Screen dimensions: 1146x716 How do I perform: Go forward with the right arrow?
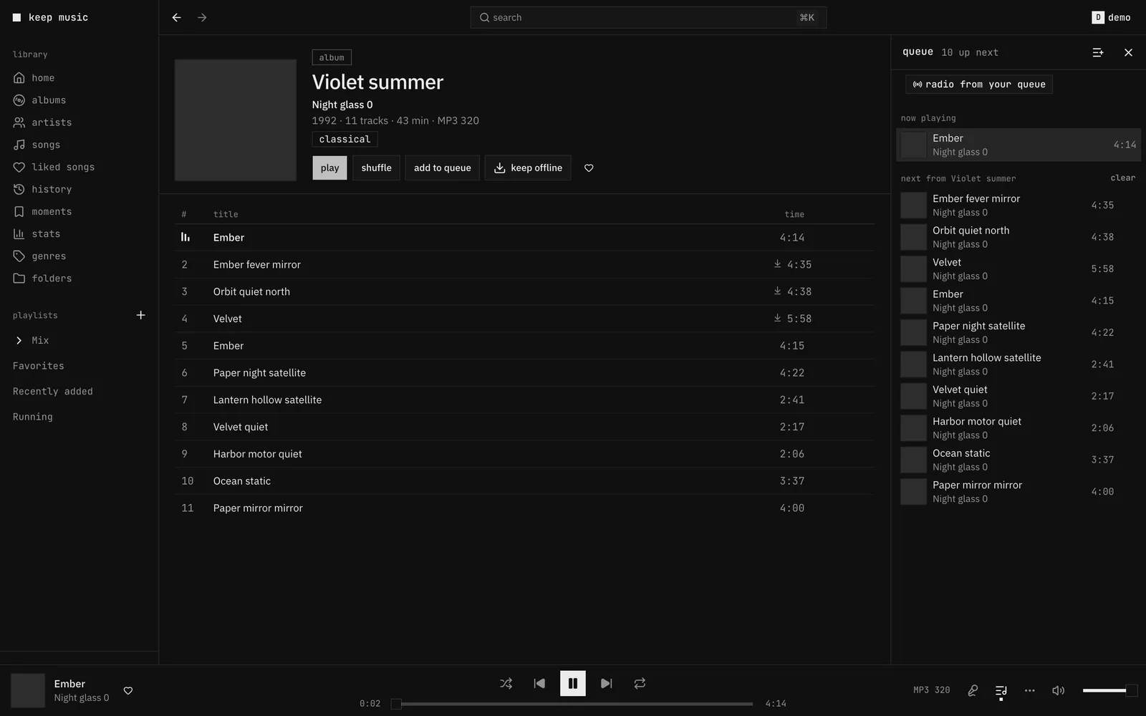coord(202,17)
